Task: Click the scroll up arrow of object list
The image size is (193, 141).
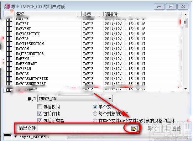Action: pos(186,15)
